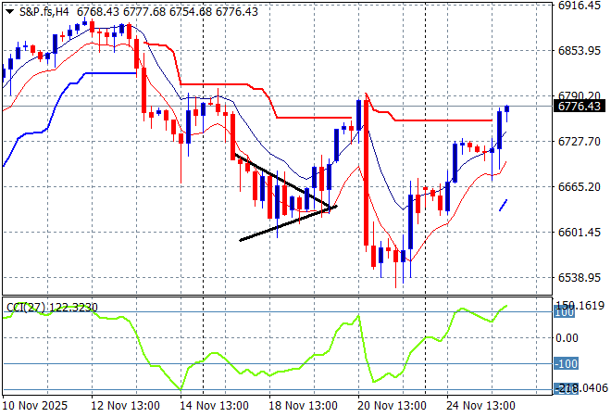Click the 18 Nov 13:00 time label
Viewport: 611px width, 417px height.
click(x=303, y=406)
